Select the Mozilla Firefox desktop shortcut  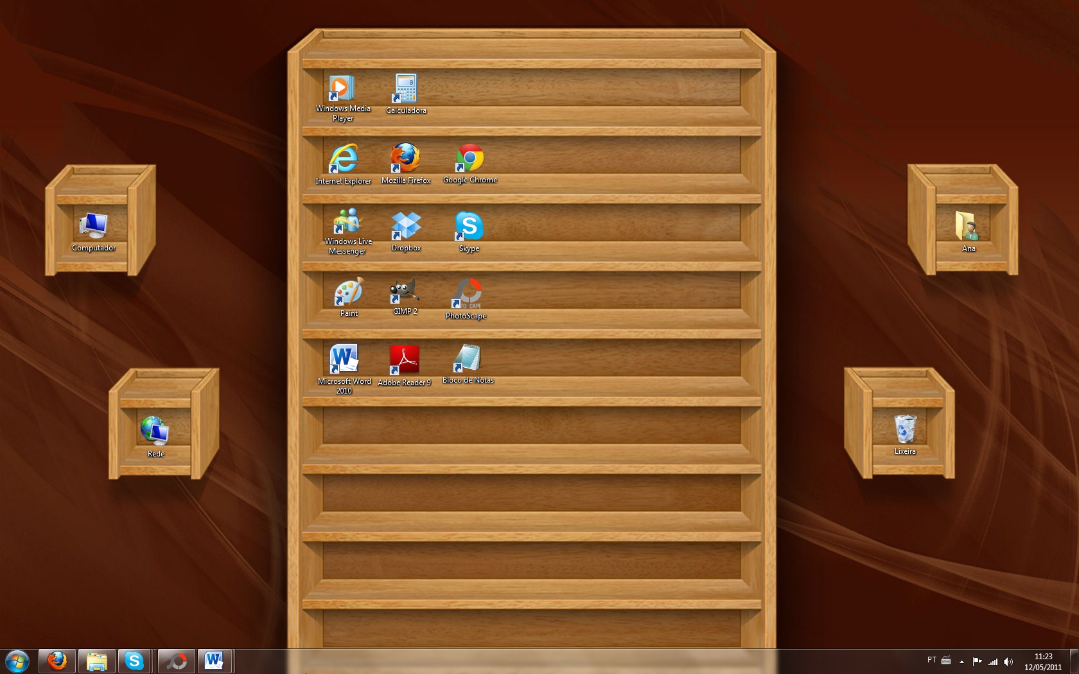click(x=406, y=164)
